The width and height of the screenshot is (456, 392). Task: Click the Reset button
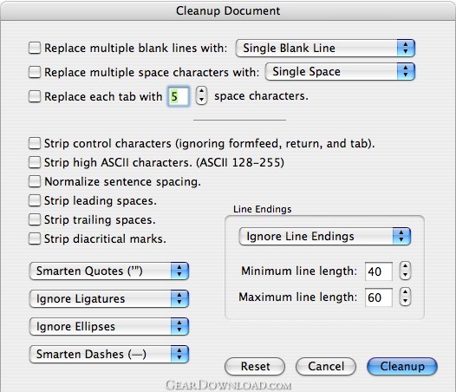255,366
